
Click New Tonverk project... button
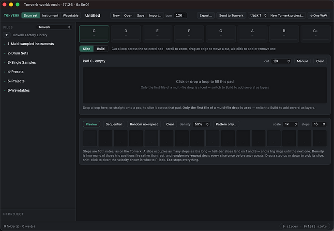(287, 15)
